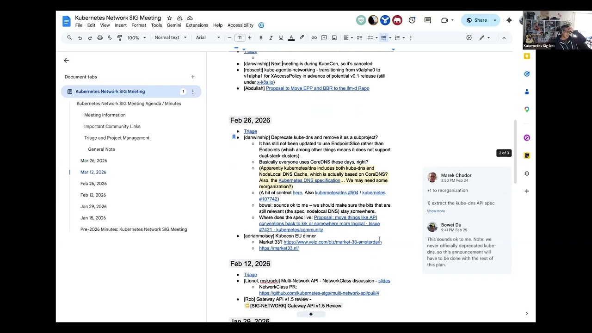Activate the paint format tool
The image size is (592, 333).
120,37
